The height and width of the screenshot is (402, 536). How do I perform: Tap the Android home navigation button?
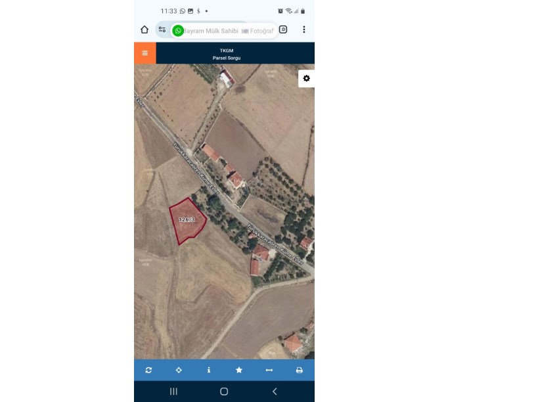tap(224, 391)
